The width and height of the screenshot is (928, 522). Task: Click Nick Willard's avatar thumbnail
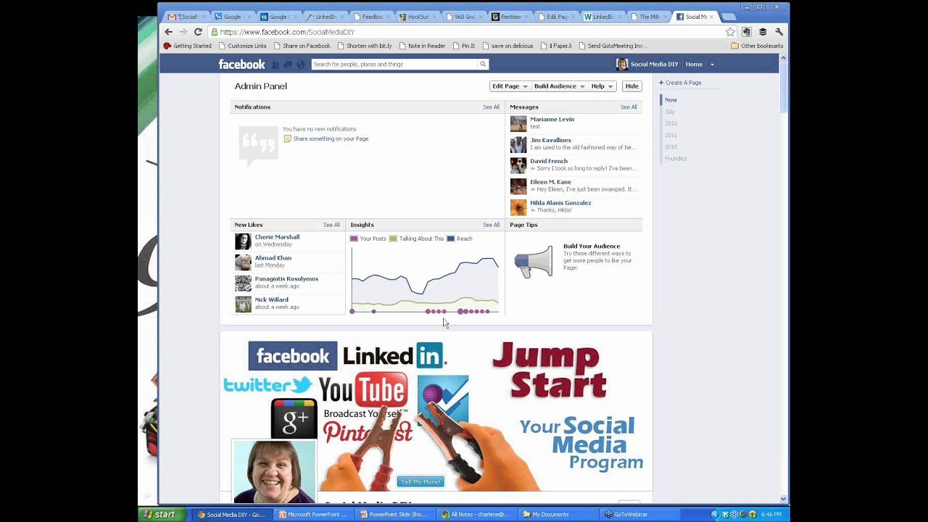(243, 304)
